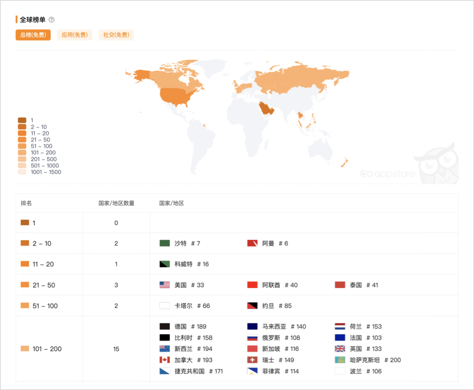
Task: Open the 全球榜单 help question-mark icon
Action: click(51, 20)
